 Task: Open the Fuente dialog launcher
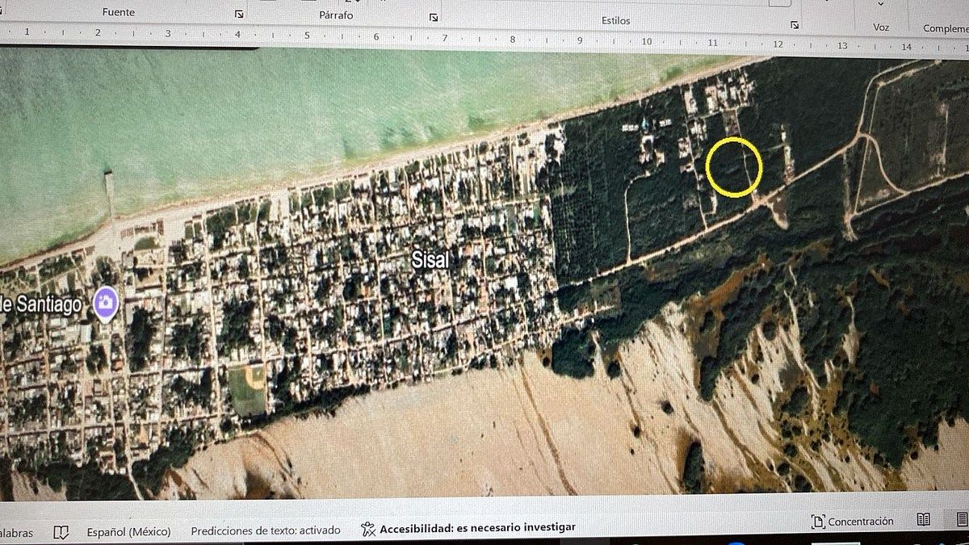(238, 15)
